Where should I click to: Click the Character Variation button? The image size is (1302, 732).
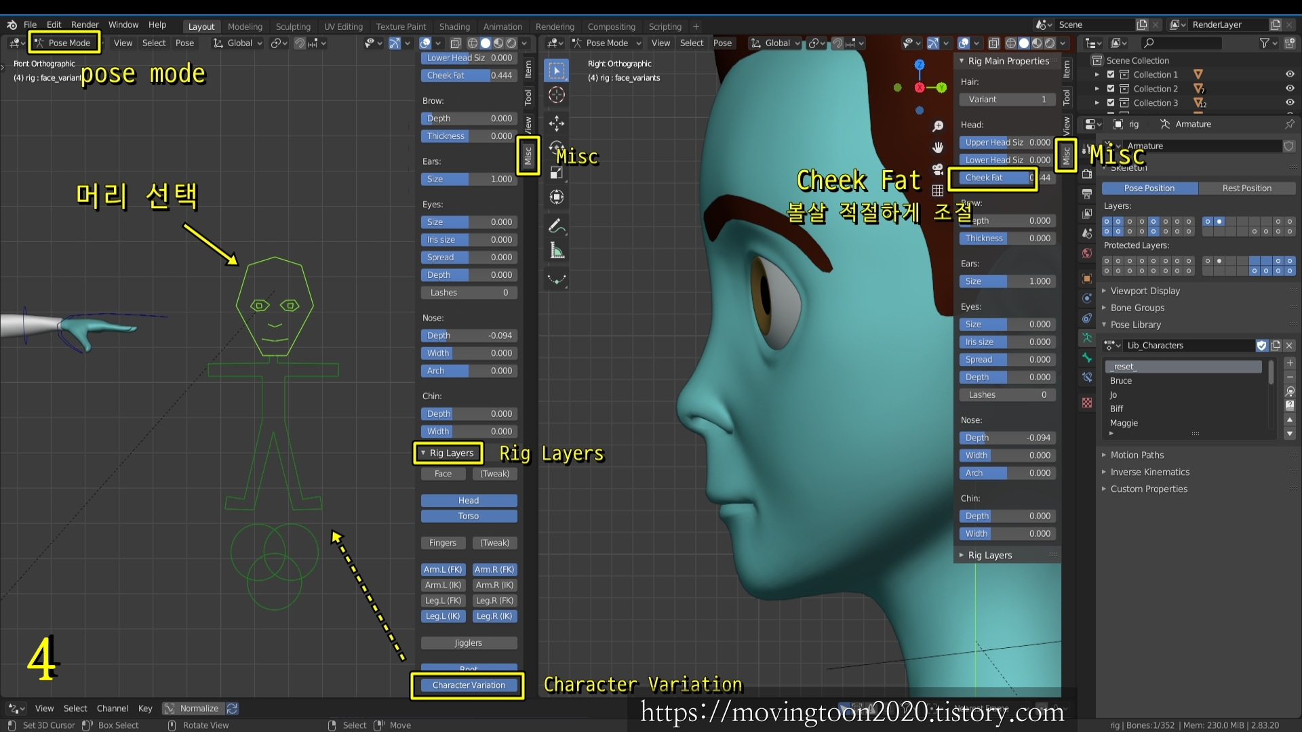point(469,685)
